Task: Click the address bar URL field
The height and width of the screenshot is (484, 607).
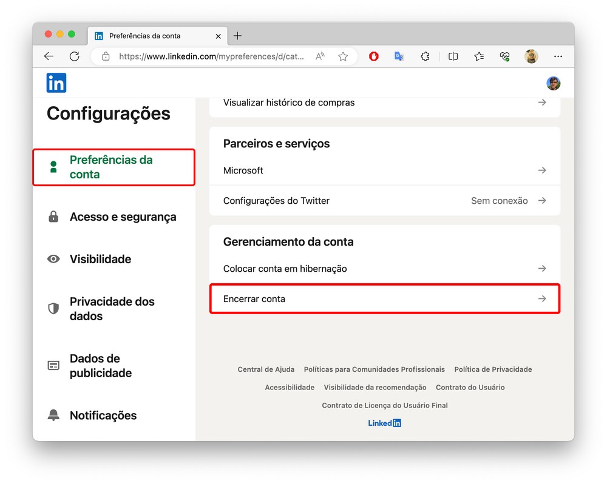Action: pyautogui.click(x=211, y=56)
